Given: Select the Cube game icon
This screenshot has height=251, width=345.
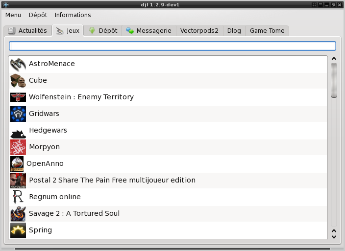Looking at the screenshot, I should click(18, 81).
